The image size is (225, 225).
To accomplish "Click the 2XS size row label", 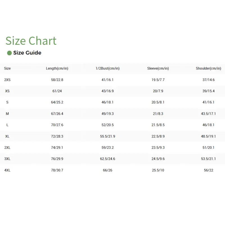I will (x=7, y=80).
